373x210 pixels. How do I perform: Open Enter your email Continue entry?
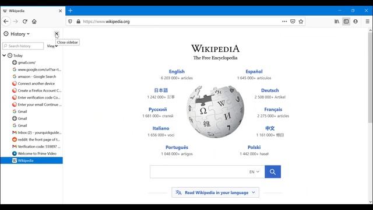coord(37,104)
